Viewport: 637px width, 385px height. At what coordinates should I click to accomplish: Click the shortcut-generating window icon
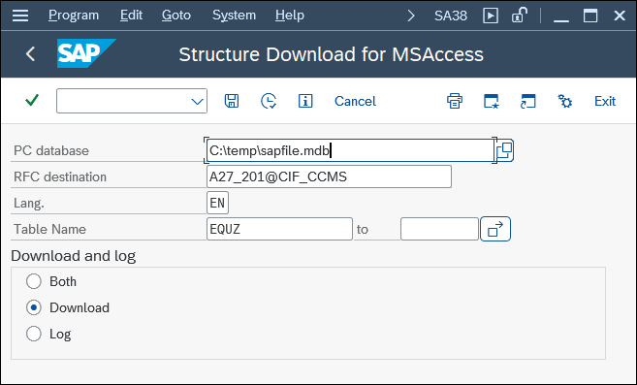pos(527,101)
